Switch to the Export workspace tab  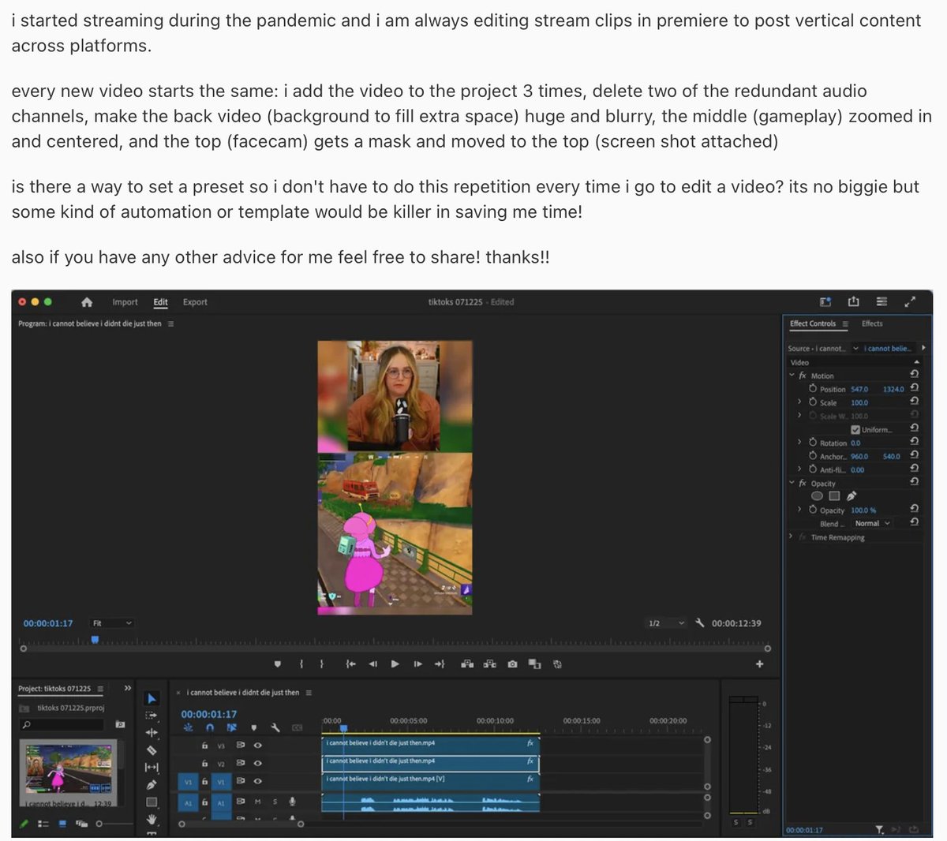[194, 302]
